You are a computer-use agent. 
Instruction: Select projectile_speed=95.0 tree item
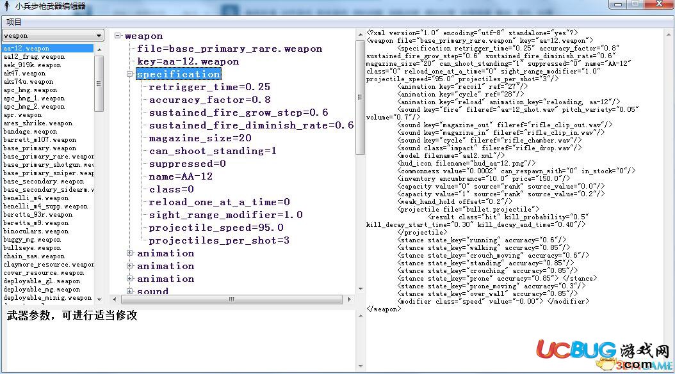[216, 228]
